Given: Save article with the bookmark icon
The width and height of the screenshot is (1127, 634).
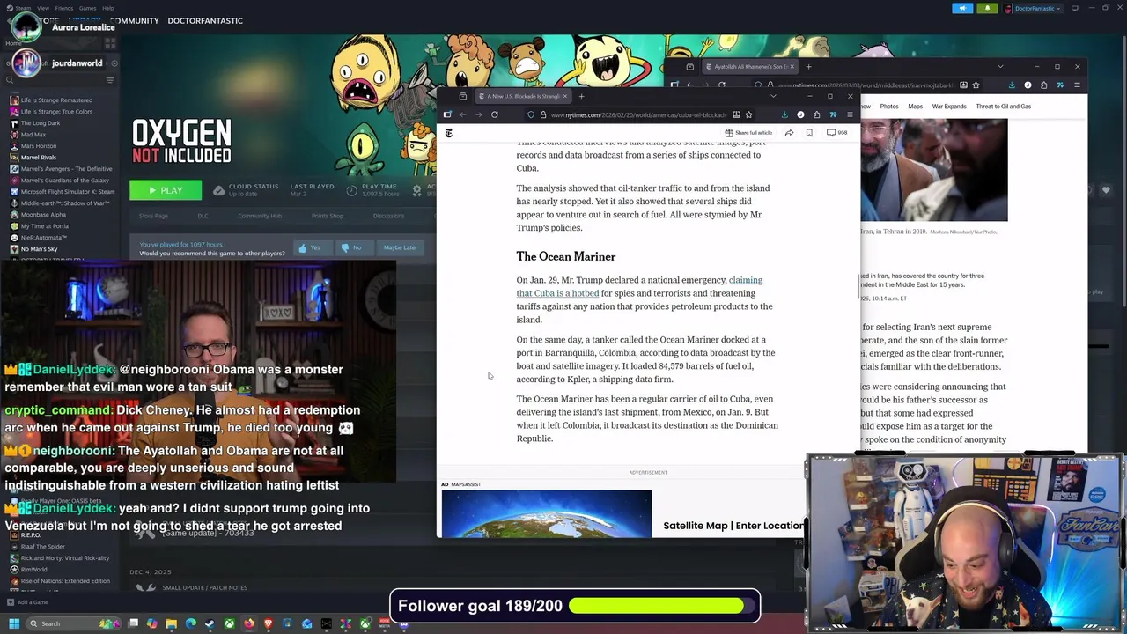Looking at the screenshot, I should pyautogui.click(x=809, y=133).
